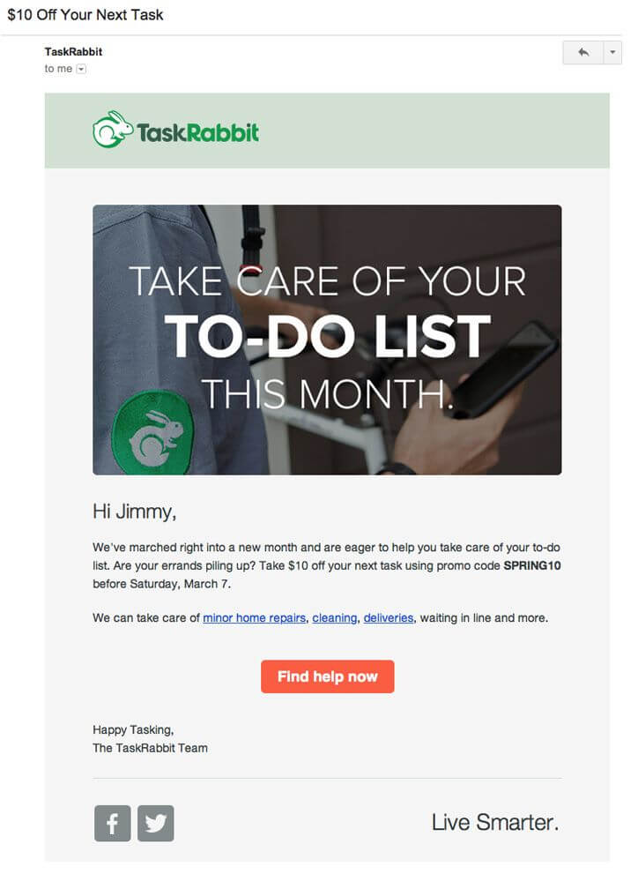
Task: Click the TaskRabbit rabbit logo icon
Action: (x=113, y=130)
